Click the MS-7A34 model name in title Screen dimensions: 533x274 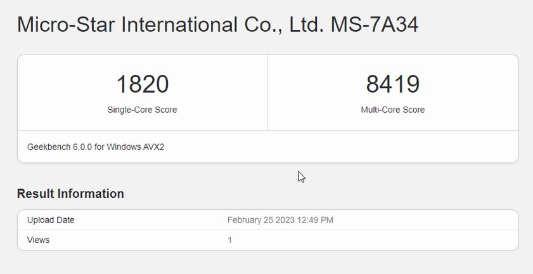375,25
